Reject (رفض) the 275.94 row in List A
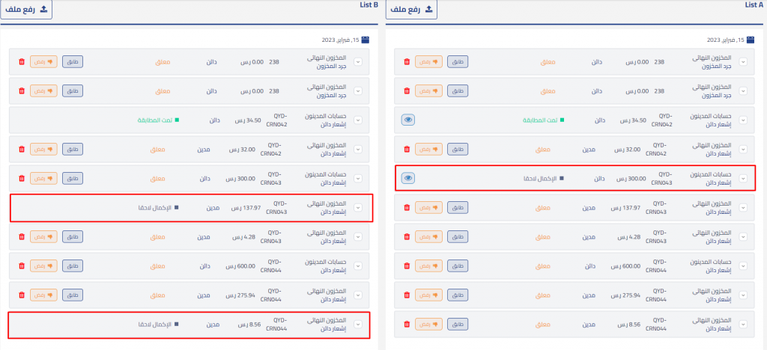Screen dimensions: 767x350 tap(429, 295)
